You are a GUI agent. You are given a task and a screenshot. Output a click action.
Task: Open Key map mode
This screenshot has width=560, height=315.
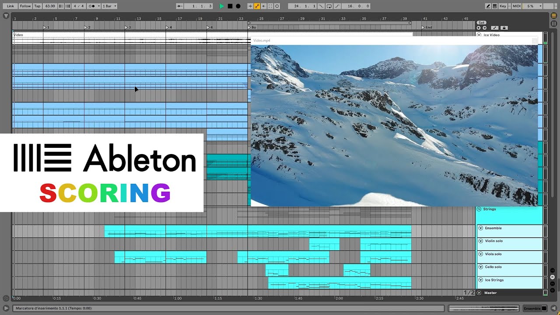(503, 6)
